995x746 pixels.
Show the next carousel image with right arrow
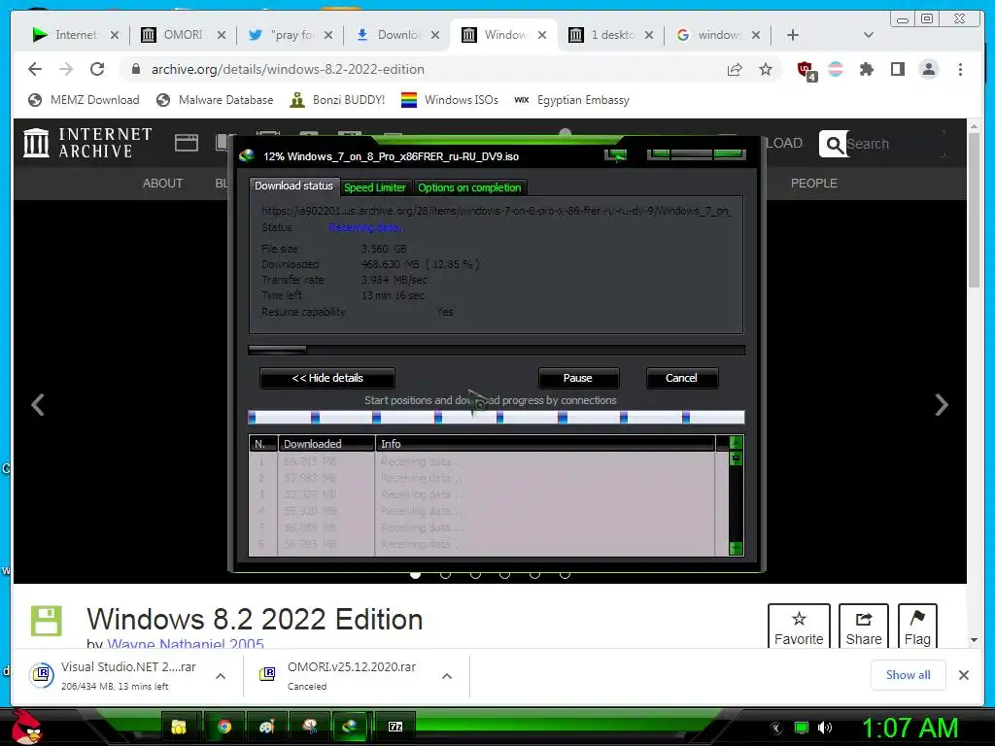[x=942, y=404]
